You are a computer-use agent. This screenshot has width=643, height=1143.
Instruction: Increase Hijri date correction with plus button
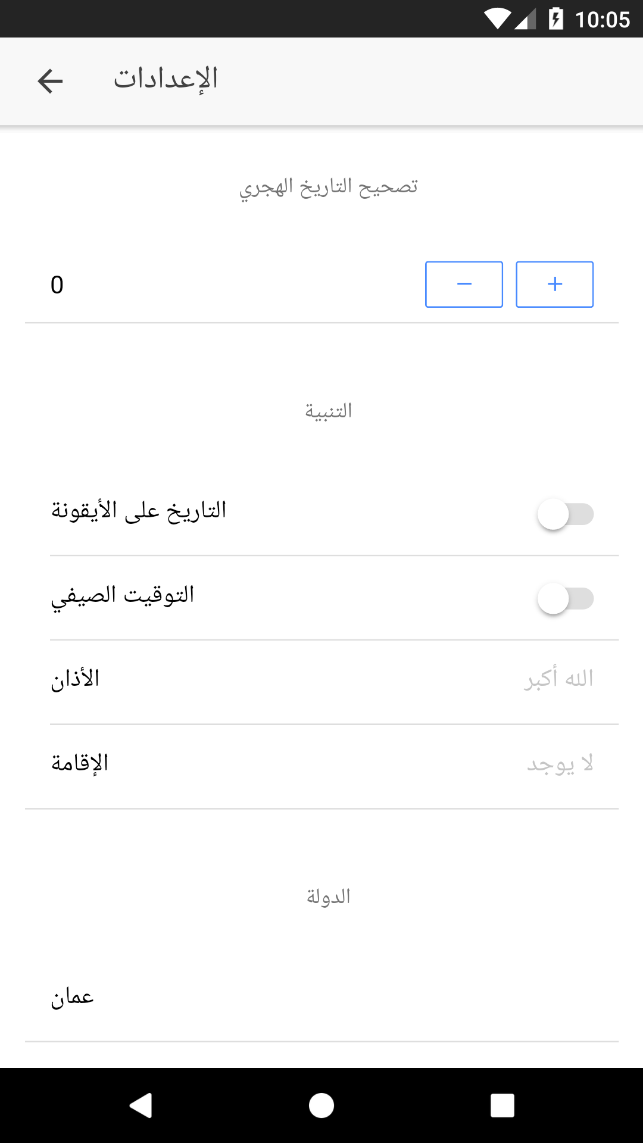click(x=554, y=285)
